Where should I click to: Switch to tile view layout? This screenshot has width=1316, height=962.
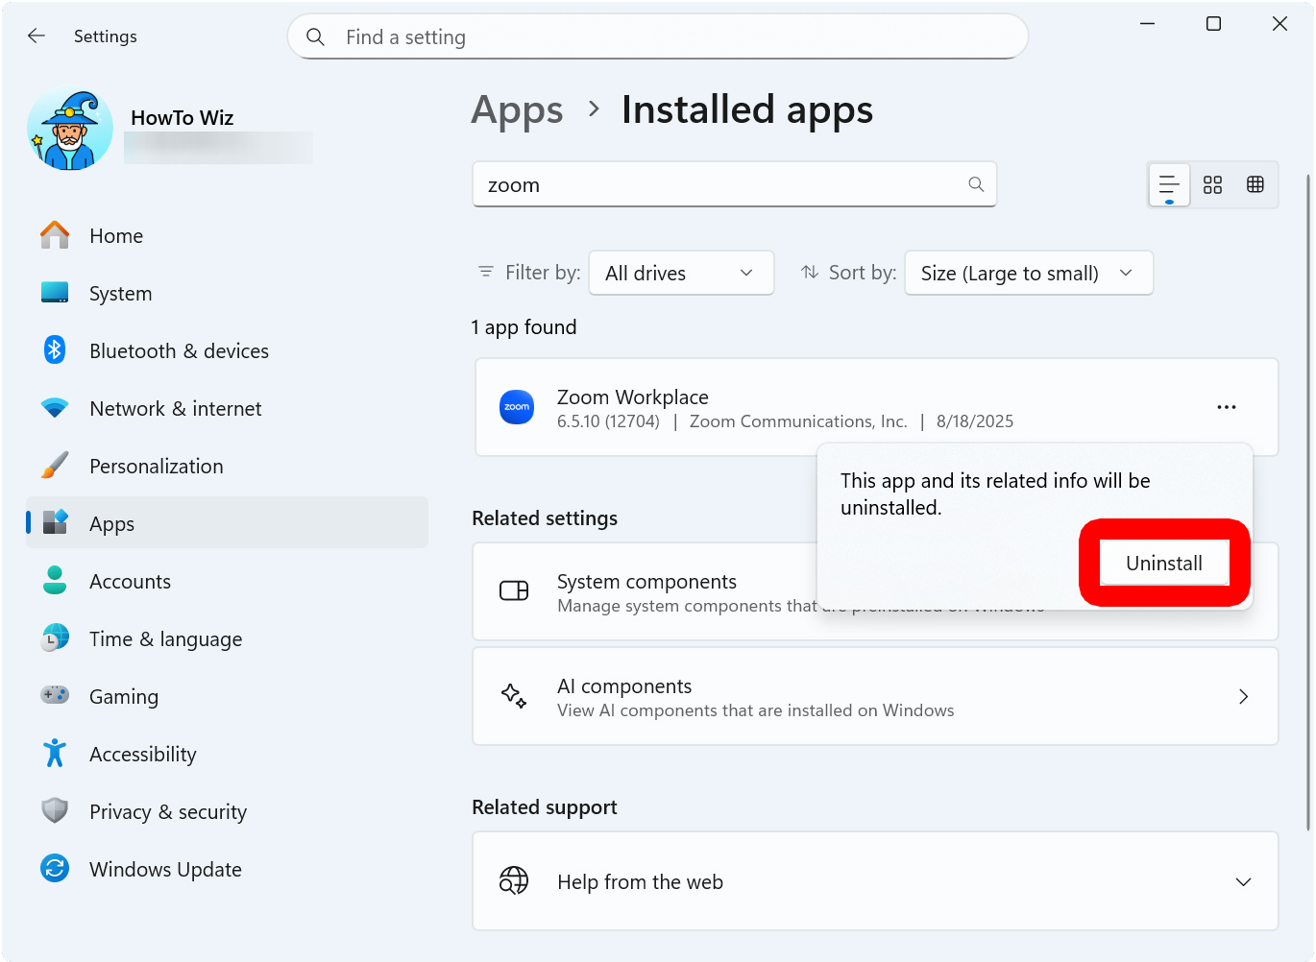pyautogui.click(x=1212, y=184)
